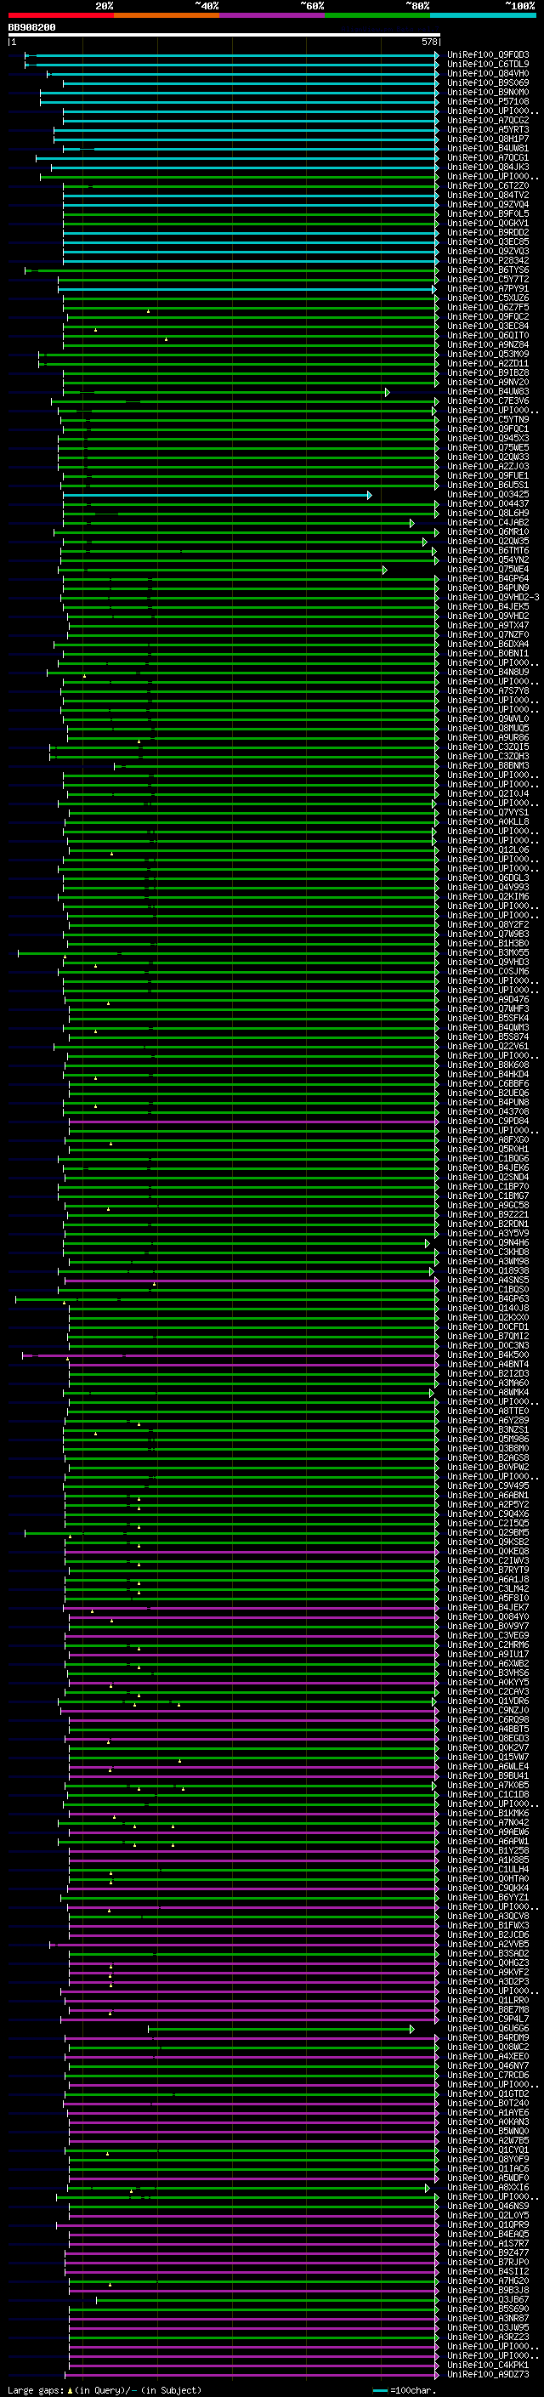The image size is (544, 2397).
Task: Open hit UniRef100_Q84VH0
Action: (488, 73)
